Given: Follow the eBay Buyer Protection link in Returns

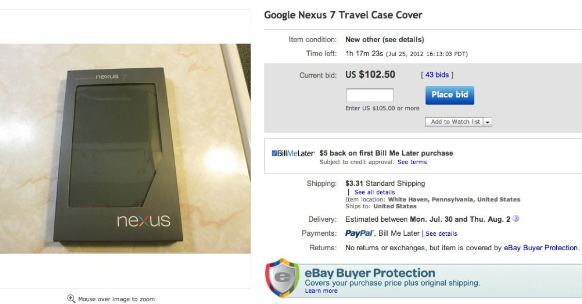Looking at the screenshot, I should click(541, 248).
